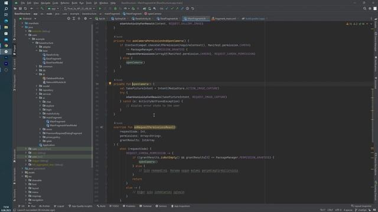This screenshot has width=378, height=212.
Task: Click the Open project folder icon in toolbar
Action: pos(15,8)
